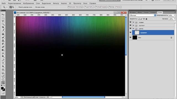Image resolution: width=177 pixels, height=99 pixels.
Task: Open the 'Выделение' menu
Action: pos(46,3)
